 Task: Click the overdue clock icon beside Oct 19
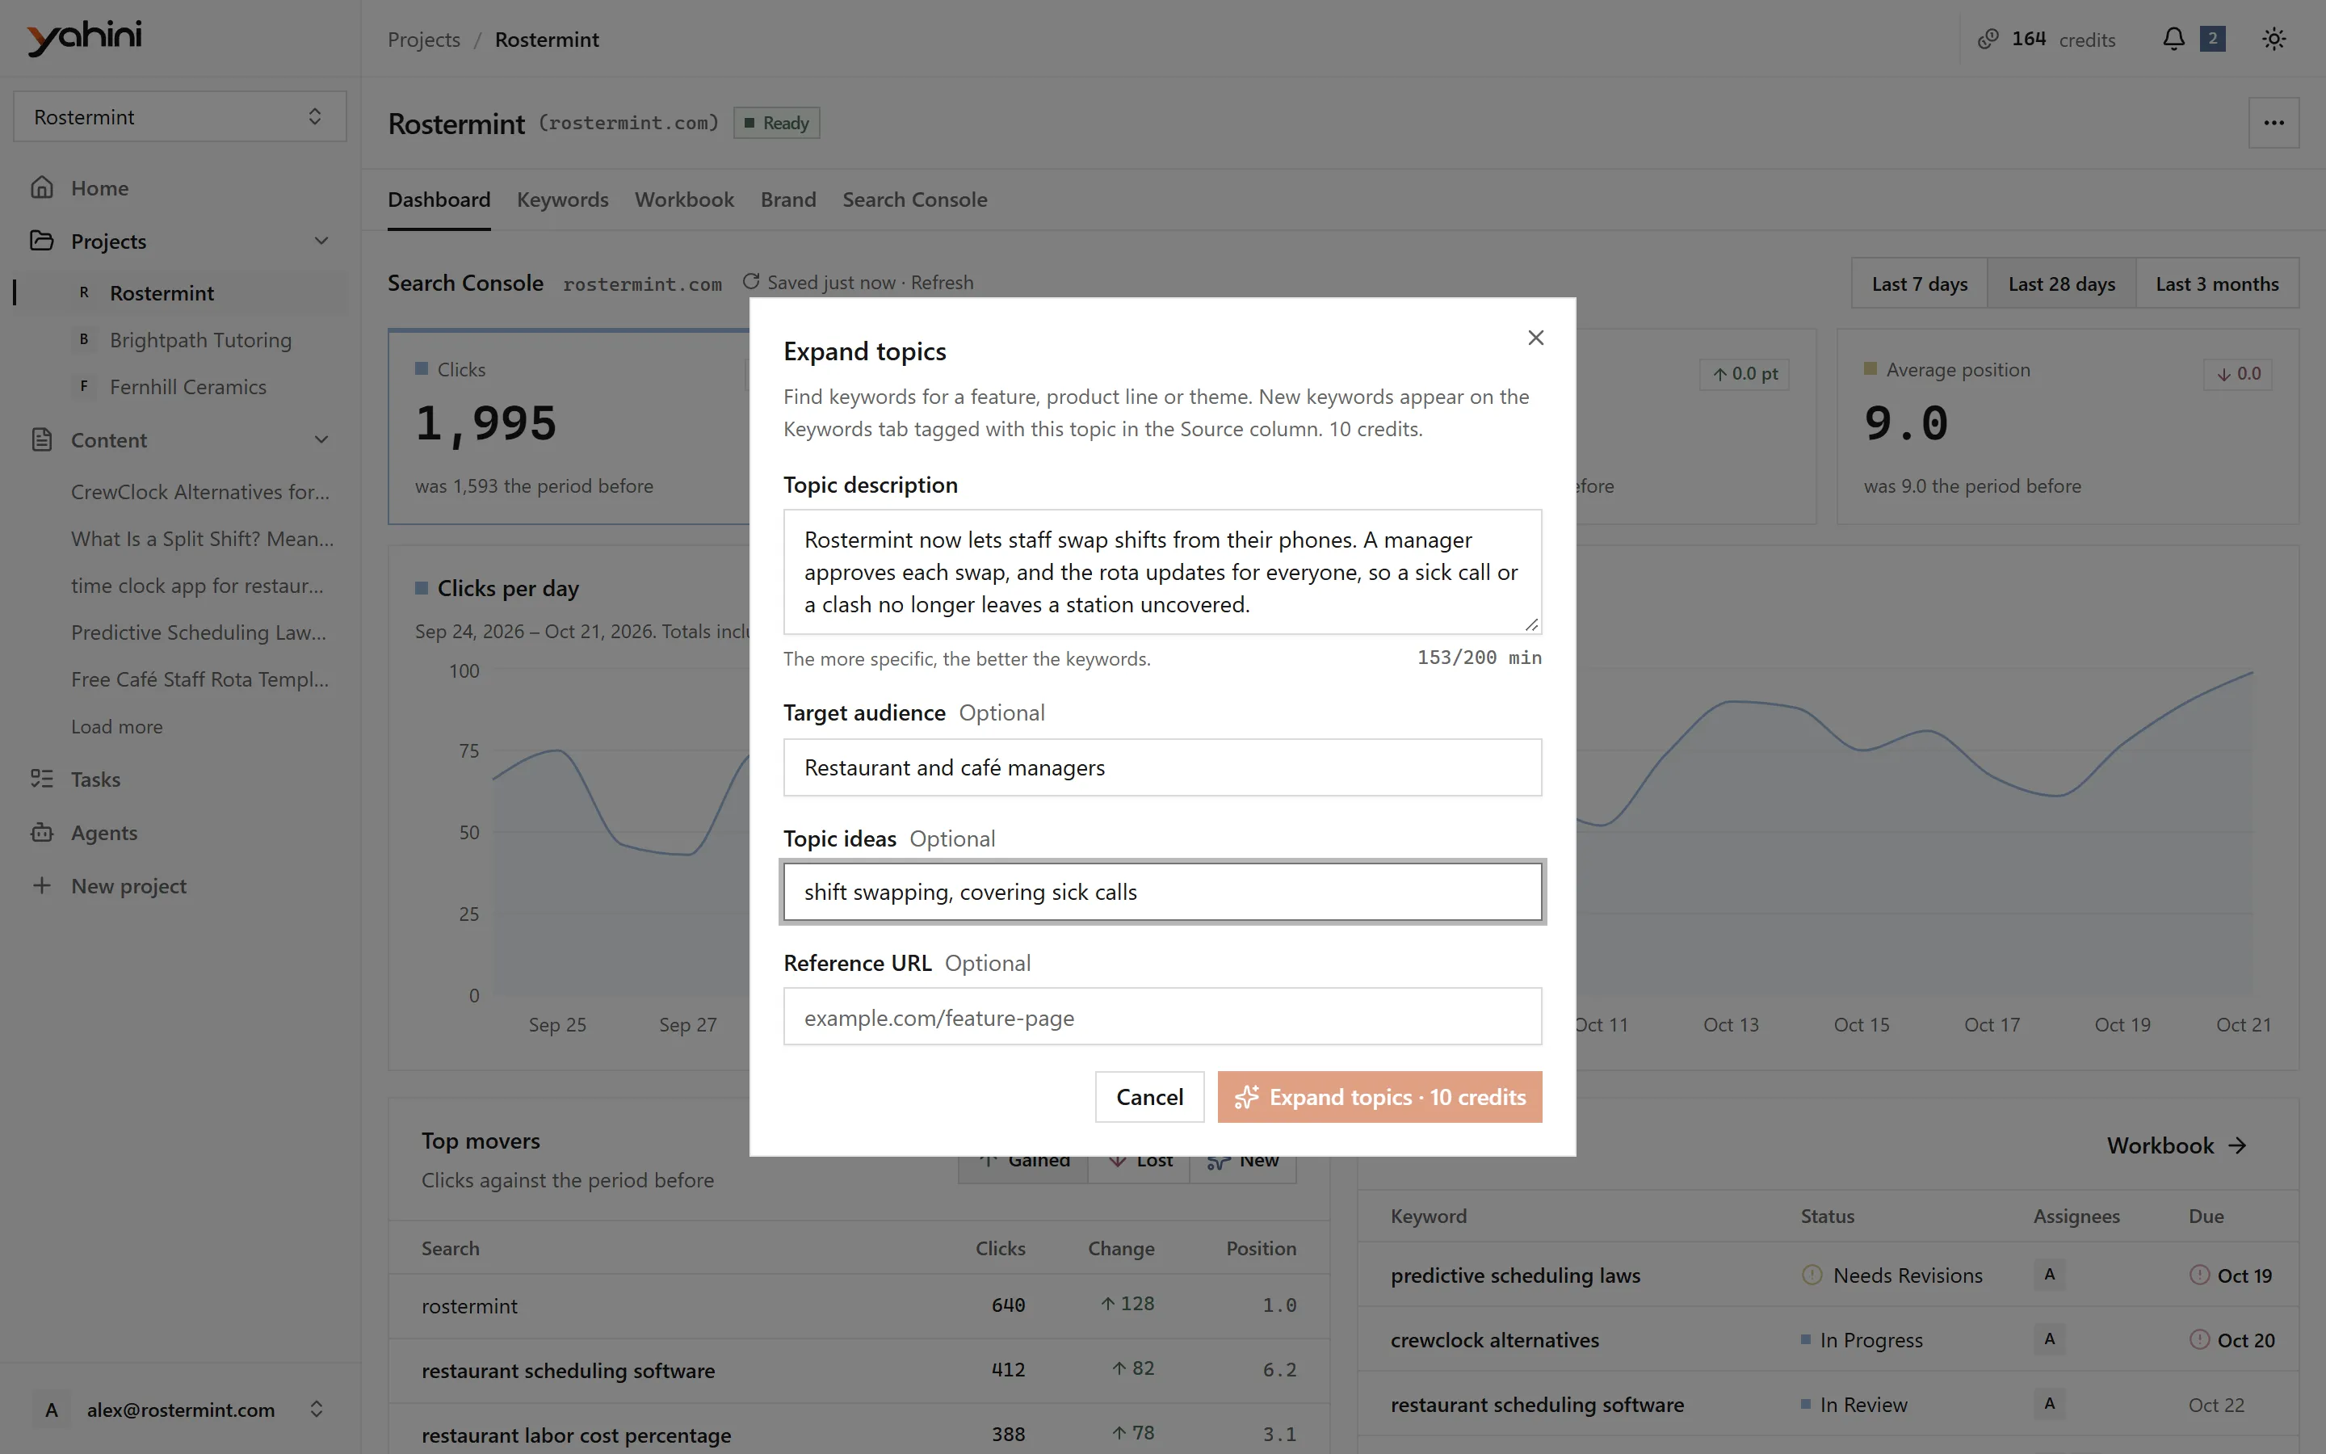coord(2199,1275)
